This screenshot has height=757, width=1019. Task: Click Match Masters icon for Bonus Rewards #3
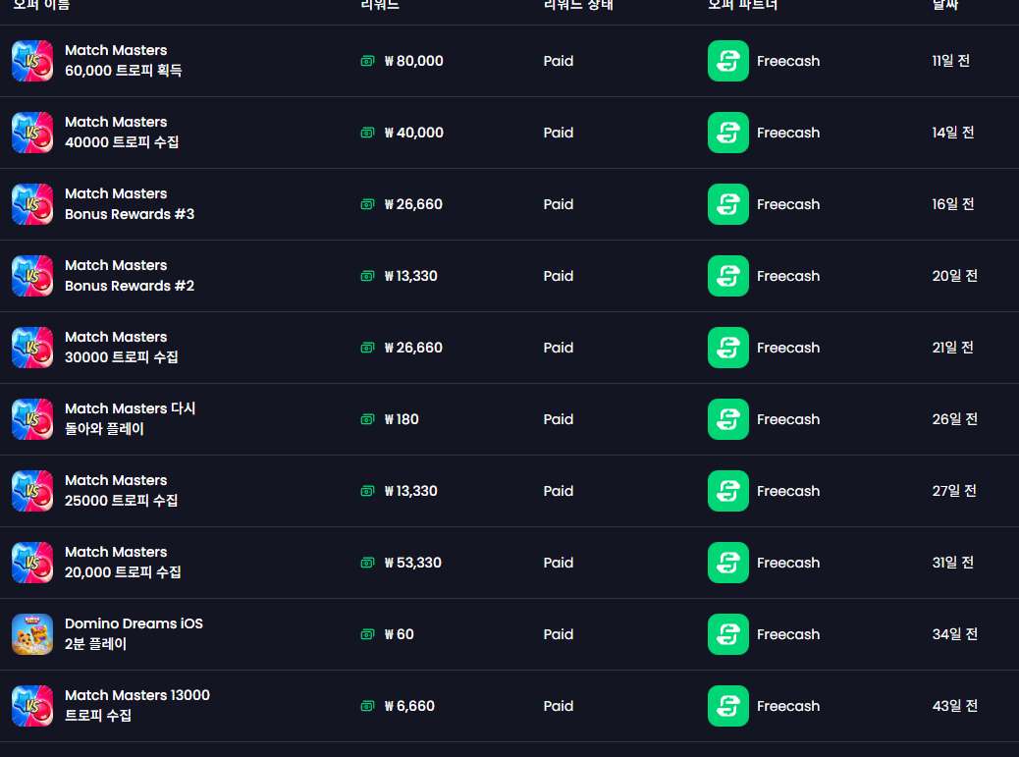(32, 204)
